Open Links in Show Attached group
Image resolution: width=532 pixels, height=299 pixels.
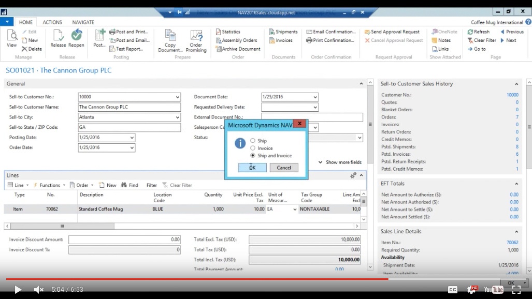pos(440,49)
